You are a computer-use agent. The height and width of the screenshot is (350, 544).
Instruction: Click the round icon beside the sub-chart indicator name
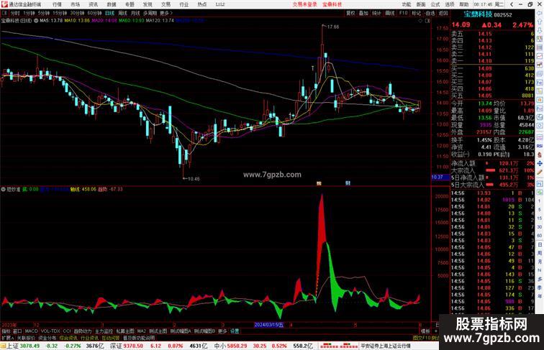(x=3, y=189)
